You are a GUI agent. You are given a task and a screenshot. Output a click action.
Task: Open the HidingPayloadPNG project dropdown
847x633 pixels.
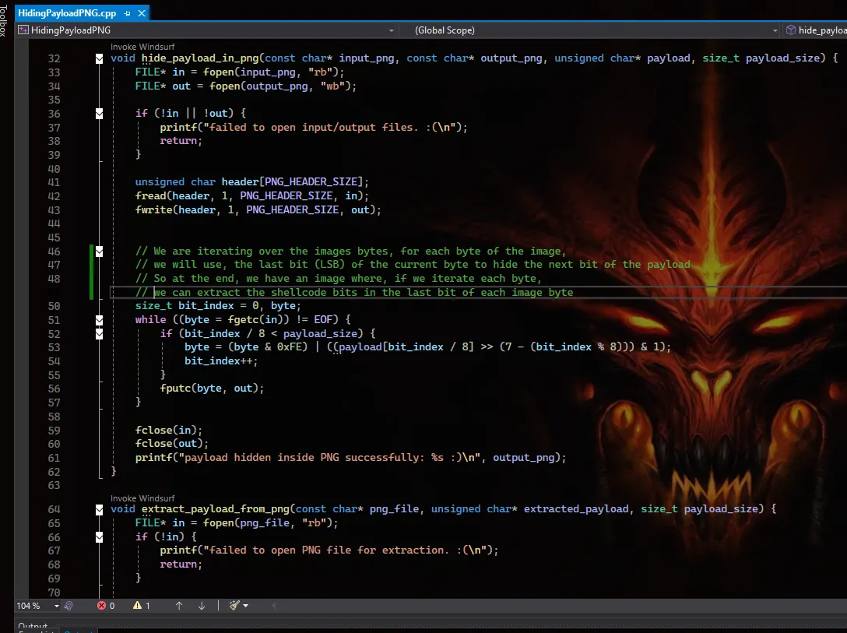(x=392, y=30)
